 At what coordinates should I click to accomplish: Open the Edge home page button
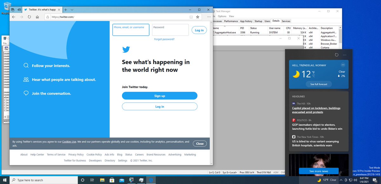pyautogui.click(x=37, y=17)
